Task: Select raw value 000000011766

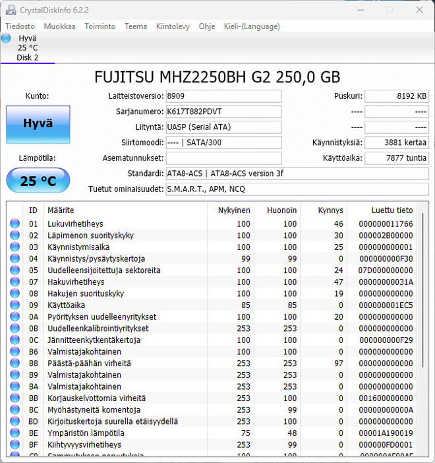Action: [x=386, y=224]
